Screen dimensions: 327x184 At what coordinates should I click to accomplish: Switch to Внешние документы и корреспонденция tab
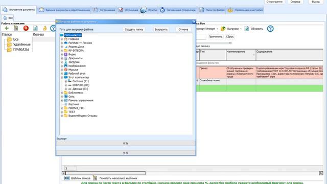tap(64, 10)
